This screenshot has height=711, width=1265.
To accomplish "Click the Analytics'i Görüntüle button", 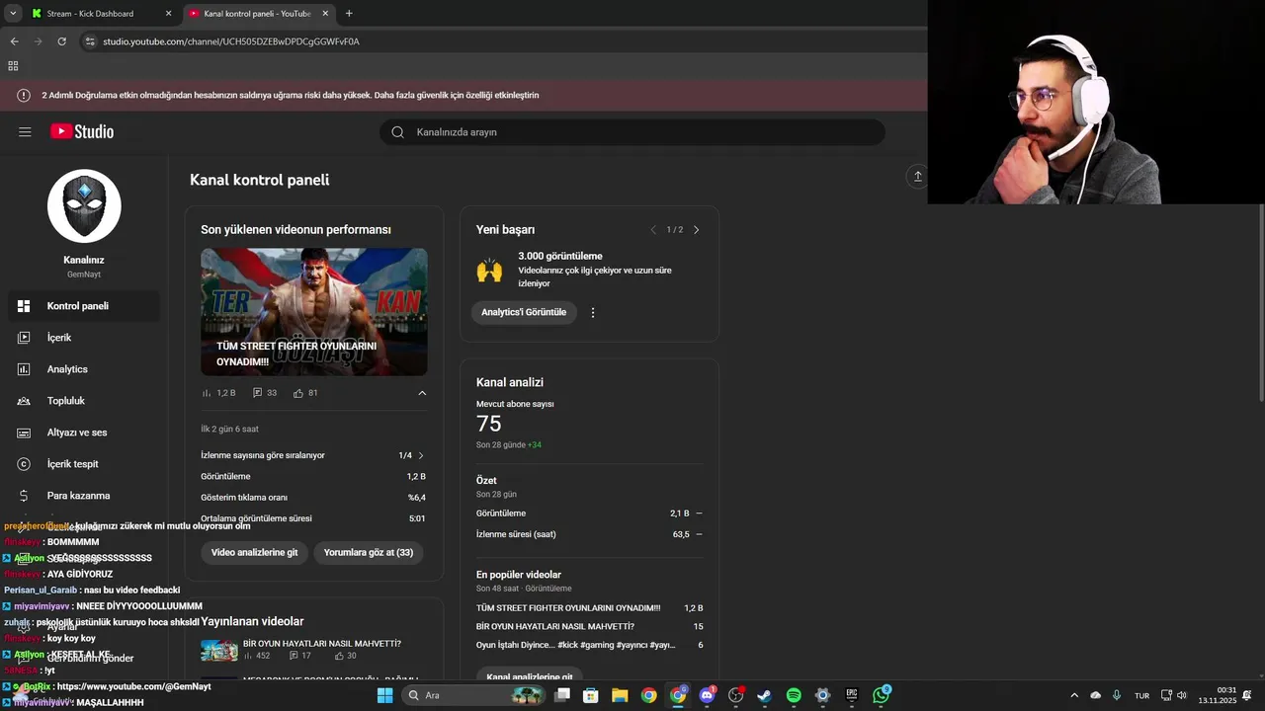I will pos(524,312).
